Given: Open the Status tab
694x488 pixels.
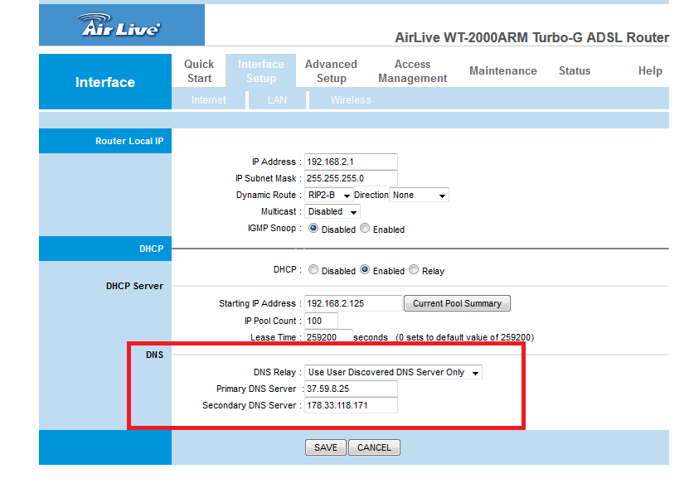Looking at the screenshot, I should 574,71.
